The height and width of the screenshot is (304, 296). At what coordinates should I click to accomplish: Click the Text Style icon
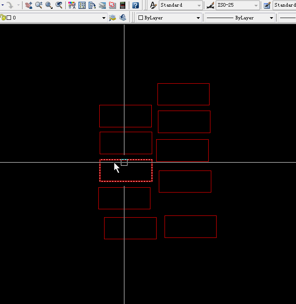pos(153,5)
